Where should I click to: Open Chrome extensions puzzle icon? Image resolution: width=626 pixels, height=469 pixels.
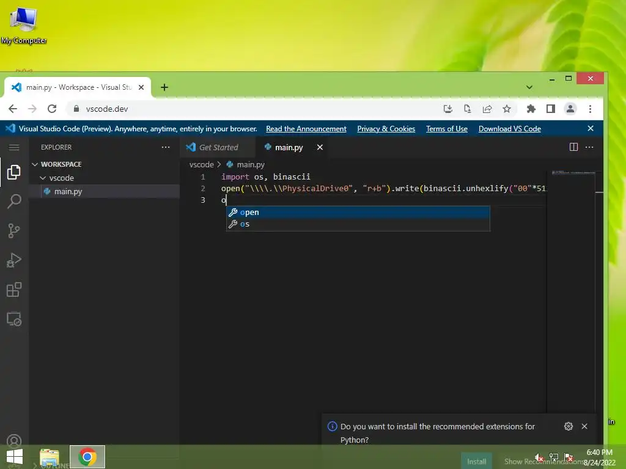pos(531,109)
